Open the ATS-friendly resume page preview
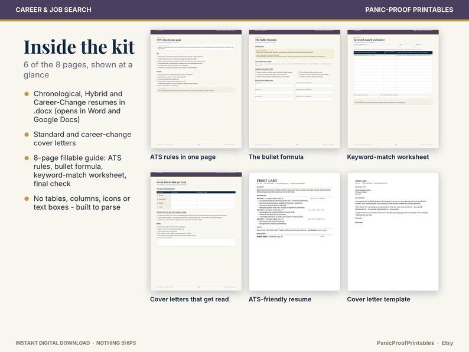This screenshot has width=469, height=352. pos(295,231)
